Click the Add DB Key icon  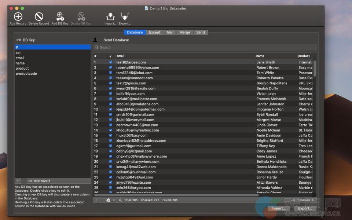60,16
